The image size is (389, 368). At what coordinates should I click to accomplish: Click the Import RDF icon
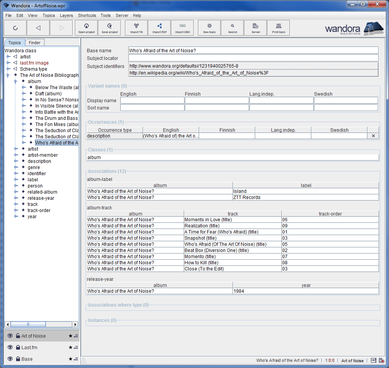pos(160,28)
